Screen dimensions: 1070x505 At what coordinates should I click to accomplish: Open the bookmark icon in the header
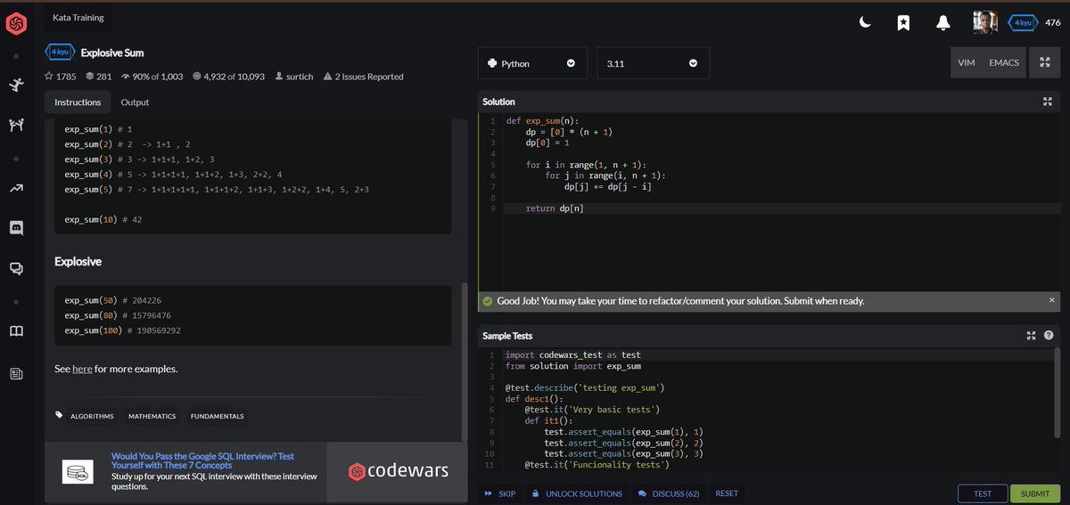click(903, 23)
